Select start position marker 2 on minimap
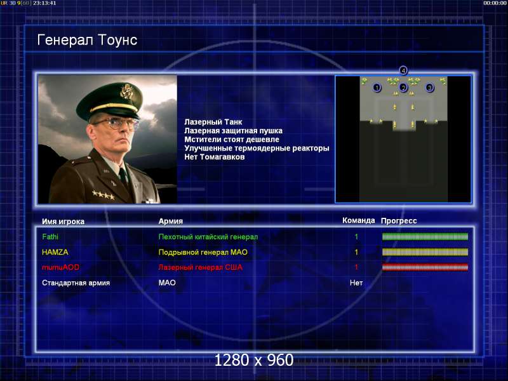This screenshot has height=381, width=508. click(403, 88)
